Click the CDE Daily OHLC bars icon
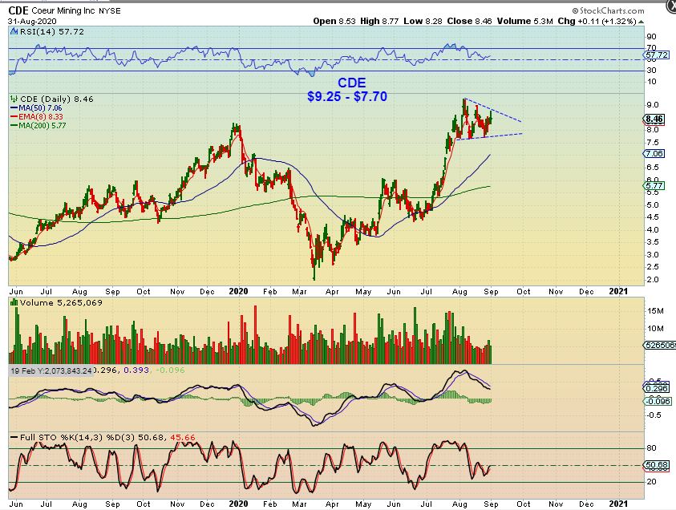The image size is (676, 510). pos(14,99)
